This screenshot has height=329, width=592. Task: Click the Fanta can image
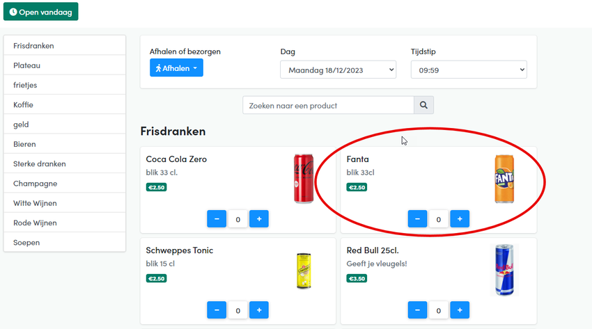click(504, 179)
